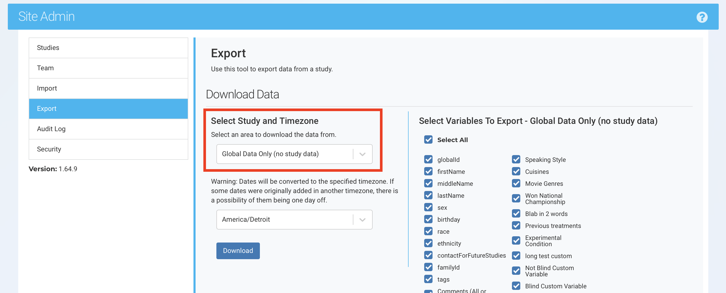Toggle the birthday checkbox
The height and width of the screenshot is (293, 726).
tap(428, 219)
